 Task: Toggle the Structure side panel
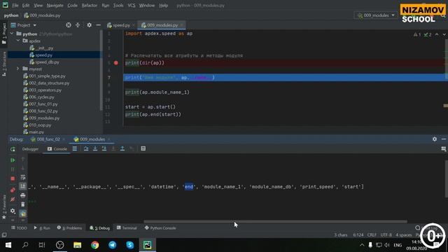click(x=4, y=64)
